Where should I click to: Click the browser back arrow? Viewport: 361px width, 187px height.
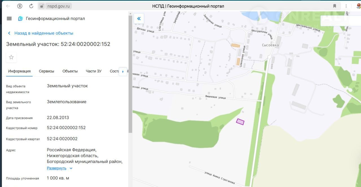point(8,6)
